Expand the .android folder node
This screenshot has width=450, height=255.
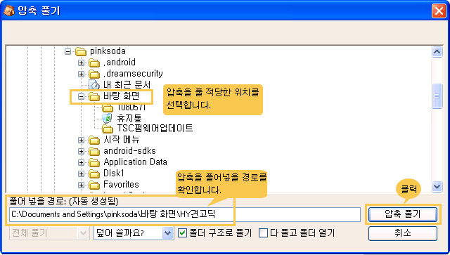82,63
